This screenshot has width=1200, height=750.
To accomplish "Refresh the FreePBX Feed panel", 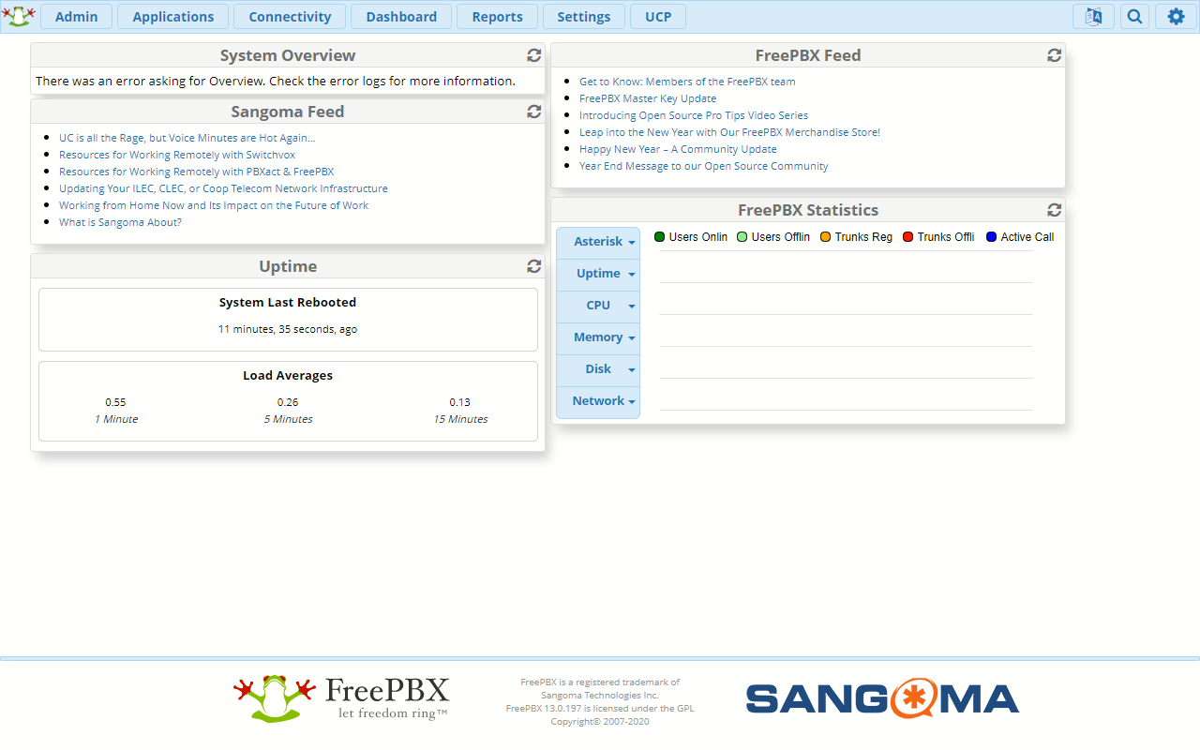I will (x=1055, y=55).
